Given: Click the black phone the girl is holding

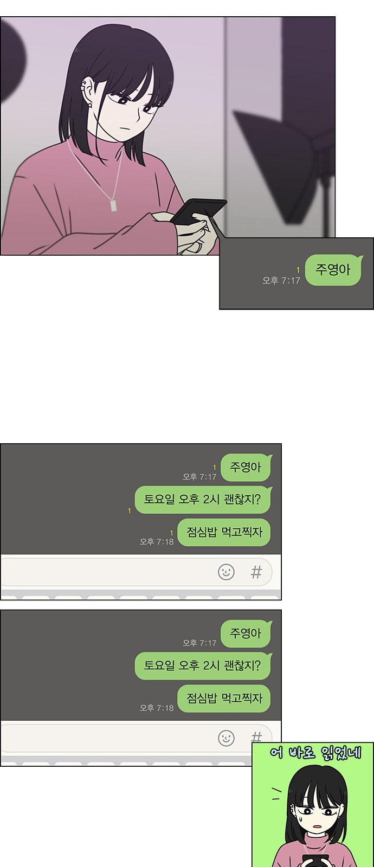Looking at the screenshot, I should coord(198,212).
